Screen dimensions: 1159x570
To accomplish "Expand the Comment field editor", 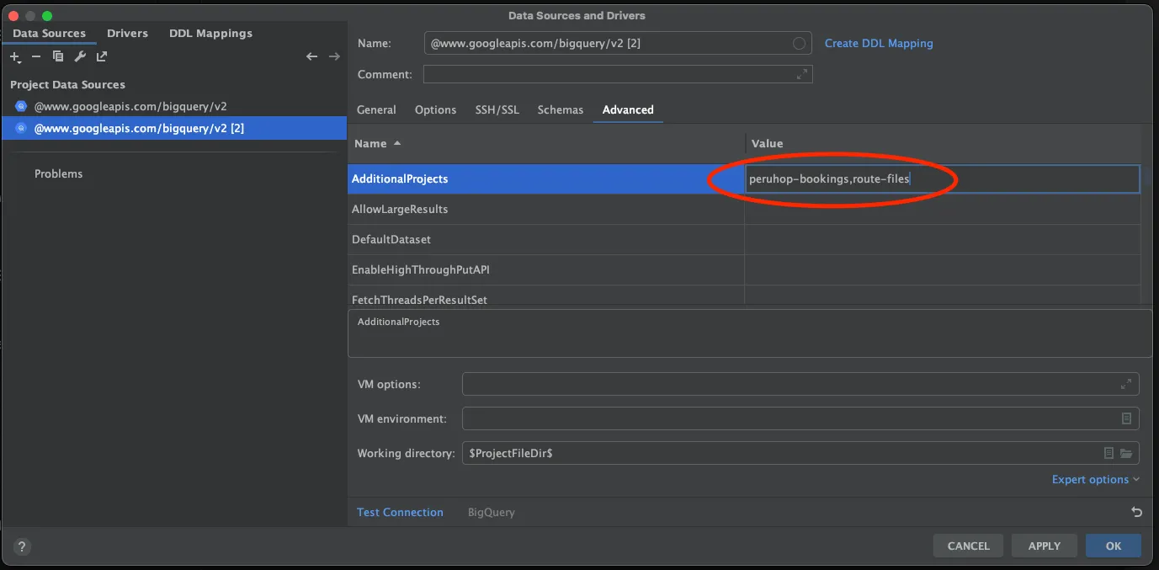I will pyautogui.click(x=801, y=74).
